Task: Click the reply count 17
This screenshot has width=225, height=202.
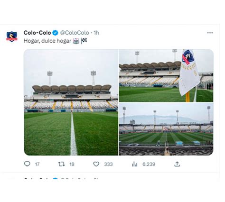Action: 37,164
